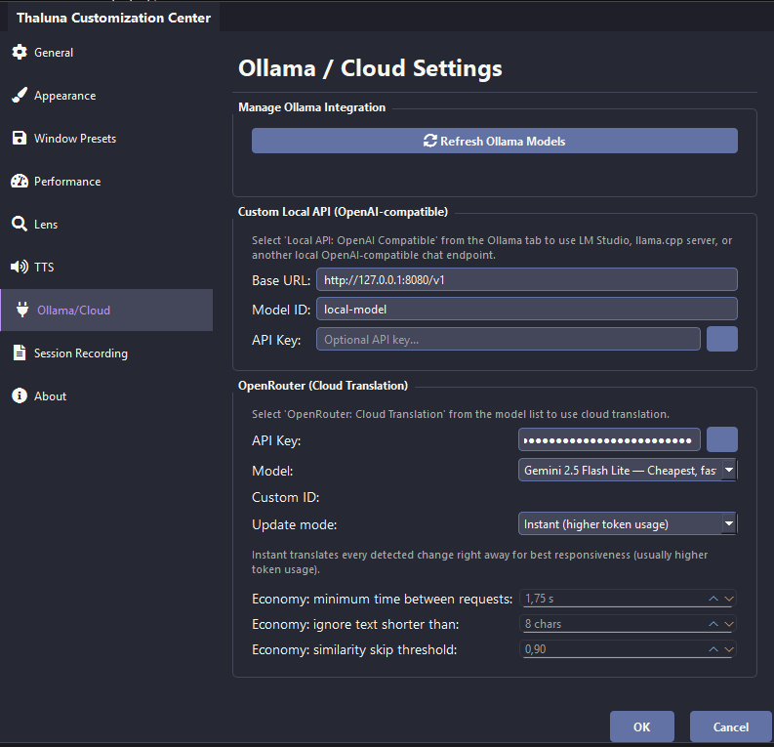Viewport: 774px width, 747px height.
Task: Decrease minimum time between requests
Action: point(728,599)
